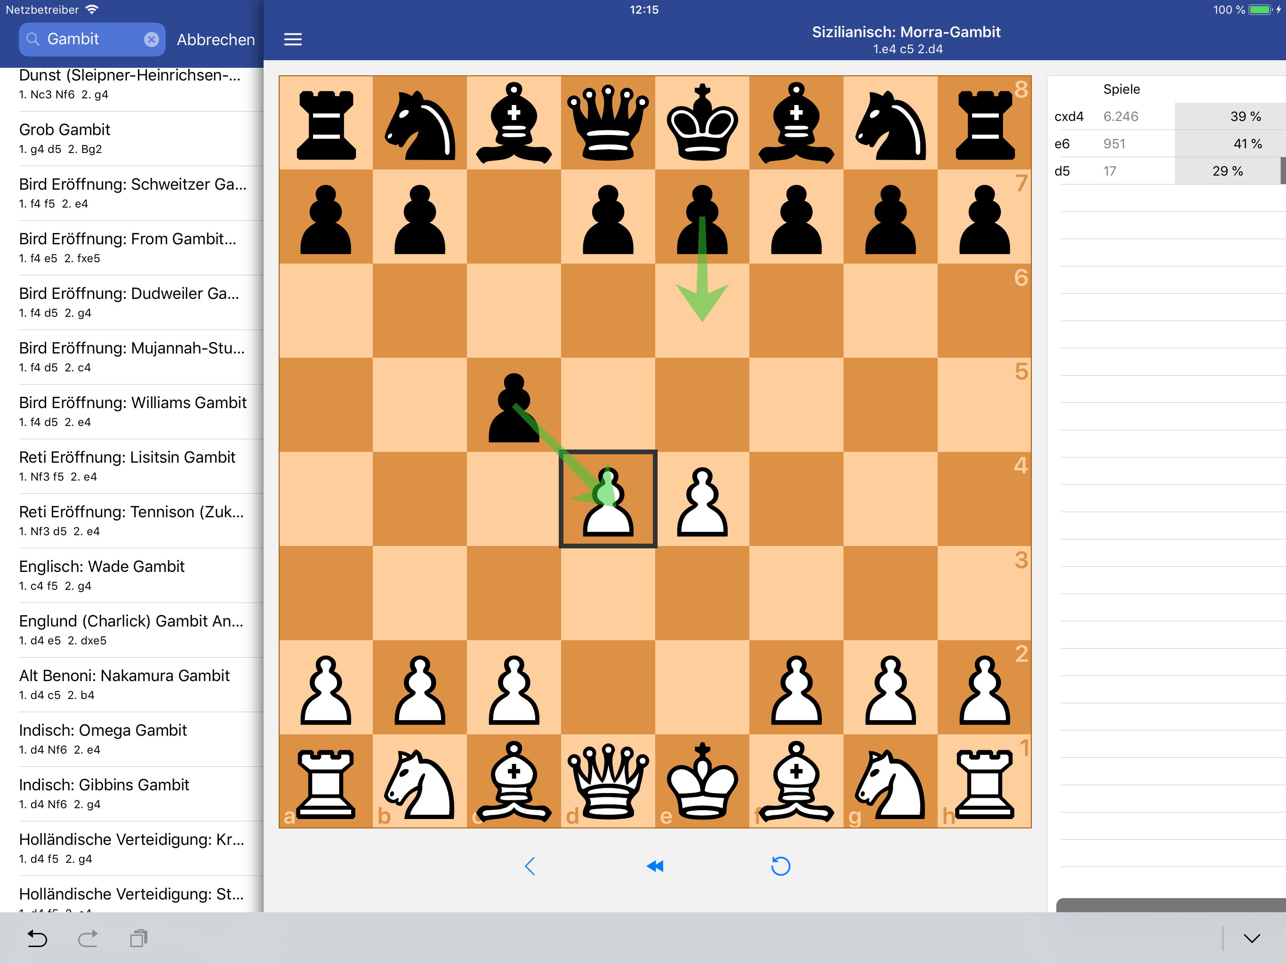The width and height of the screenshot is (1286, 964).
Task: Step back one move
Action: [530, 866]
